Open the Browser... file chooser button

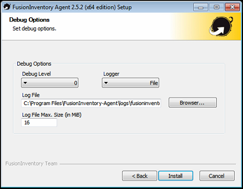(193, 102)
